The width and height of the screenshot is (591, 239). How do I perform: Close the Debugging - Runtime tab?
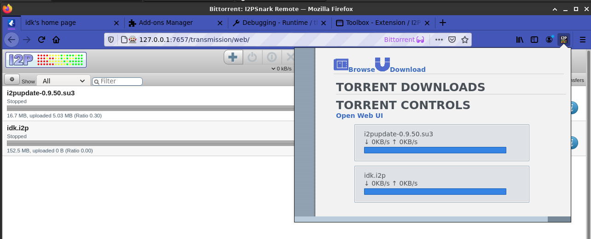324,23
